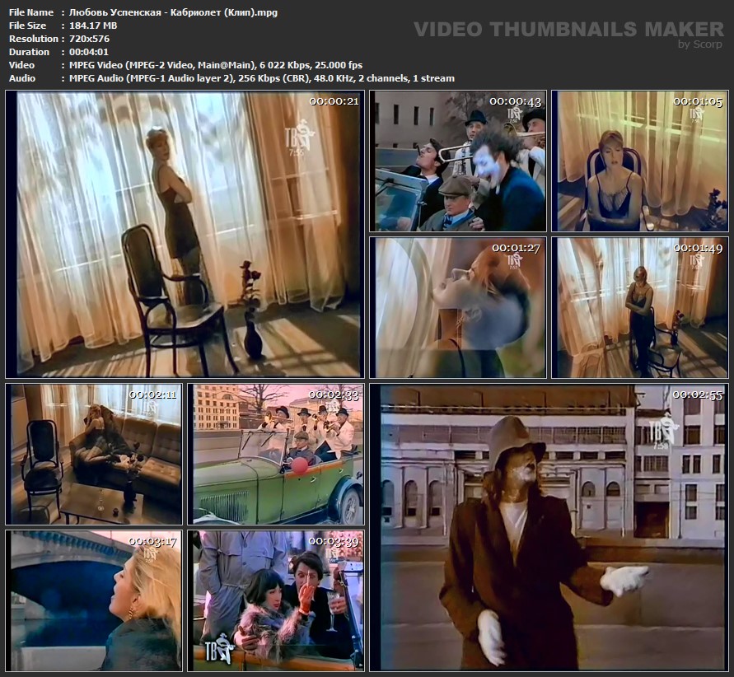The image size is (734, 677).
Task: Click the thumbnail stamped 00:01:05
Action: coord(640,161)
